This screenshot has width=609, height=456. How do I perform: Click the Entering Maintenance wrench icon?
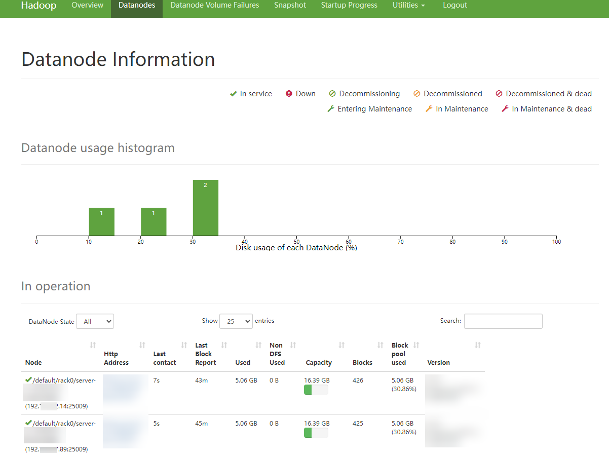pos(331,109)
